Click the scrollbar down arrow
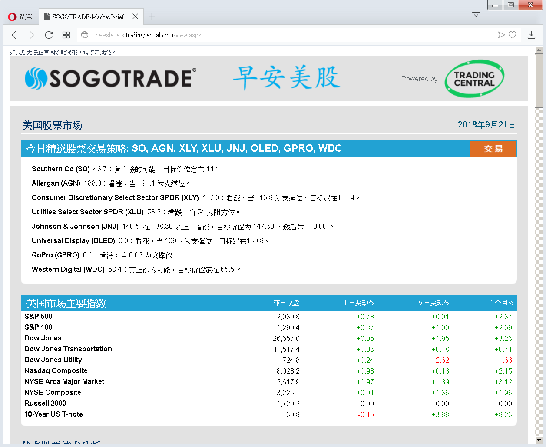The width and height of the screenshot is (546, 447). 539,440
